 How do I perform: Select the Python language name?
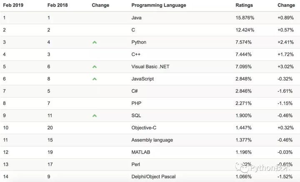coord(139,42)
